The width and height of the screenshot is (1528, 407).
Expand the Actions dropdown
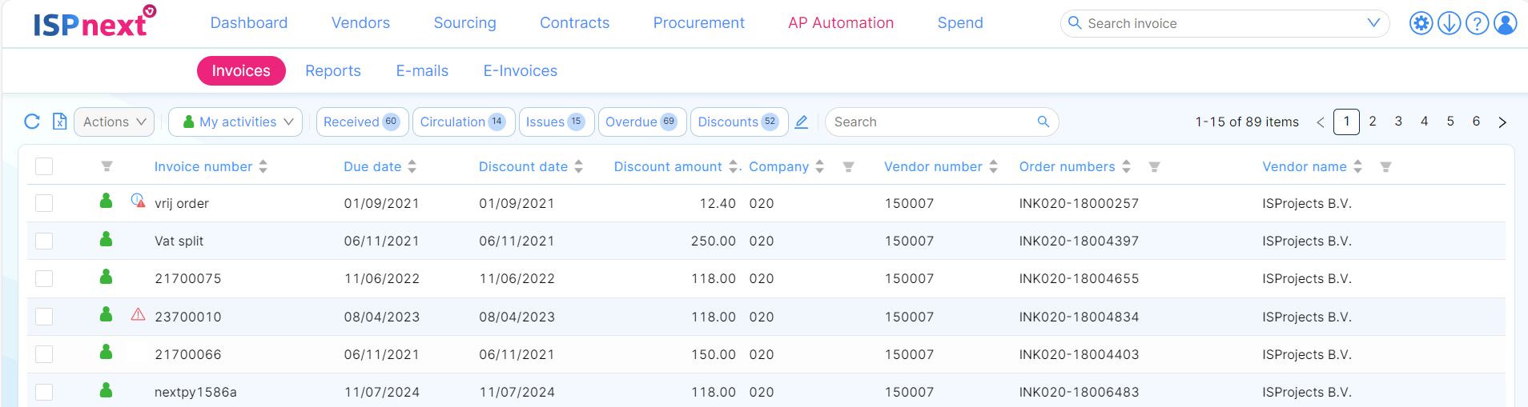click(115, 122)
